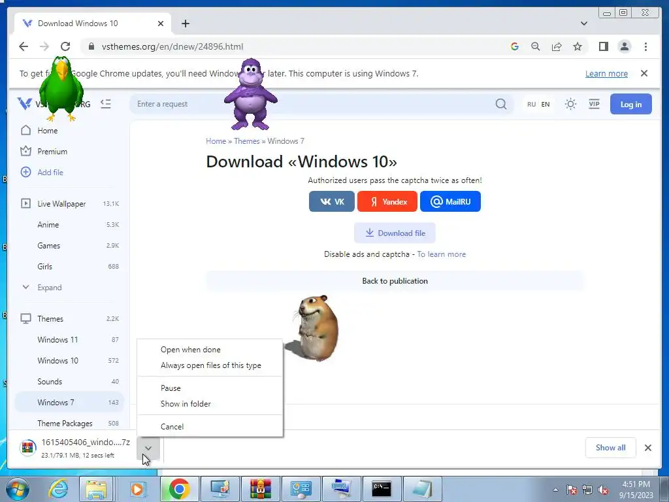Choose Always open files of this type
The width and height of the screenshot is (669, 502).
210,365
